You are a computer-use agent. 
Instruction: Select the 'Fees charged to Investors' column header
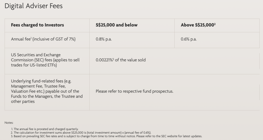tap(37, 25)
